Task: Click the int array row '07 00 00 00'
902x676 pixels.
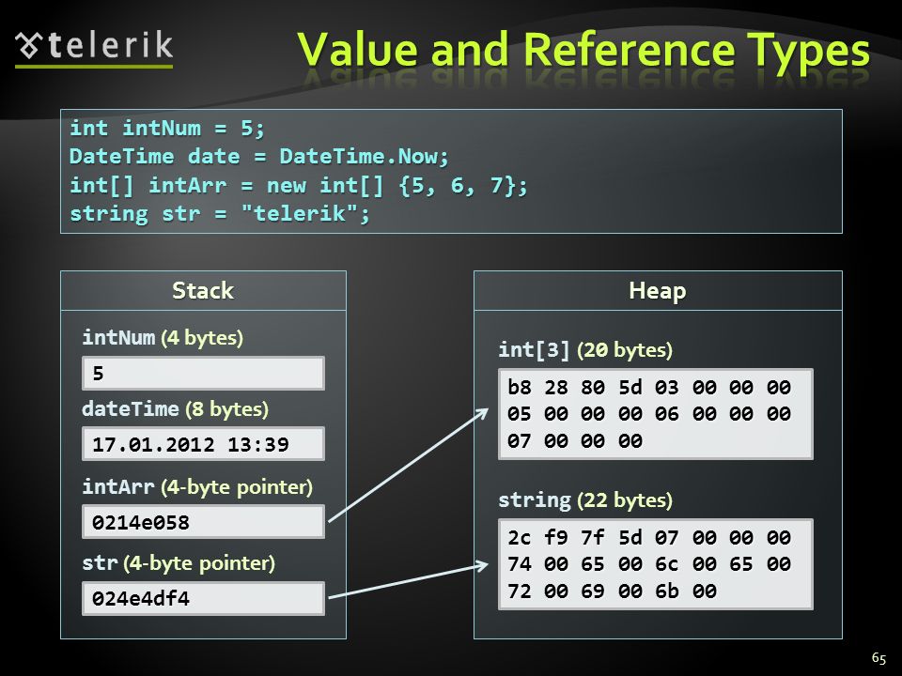Action: point(575,441)
